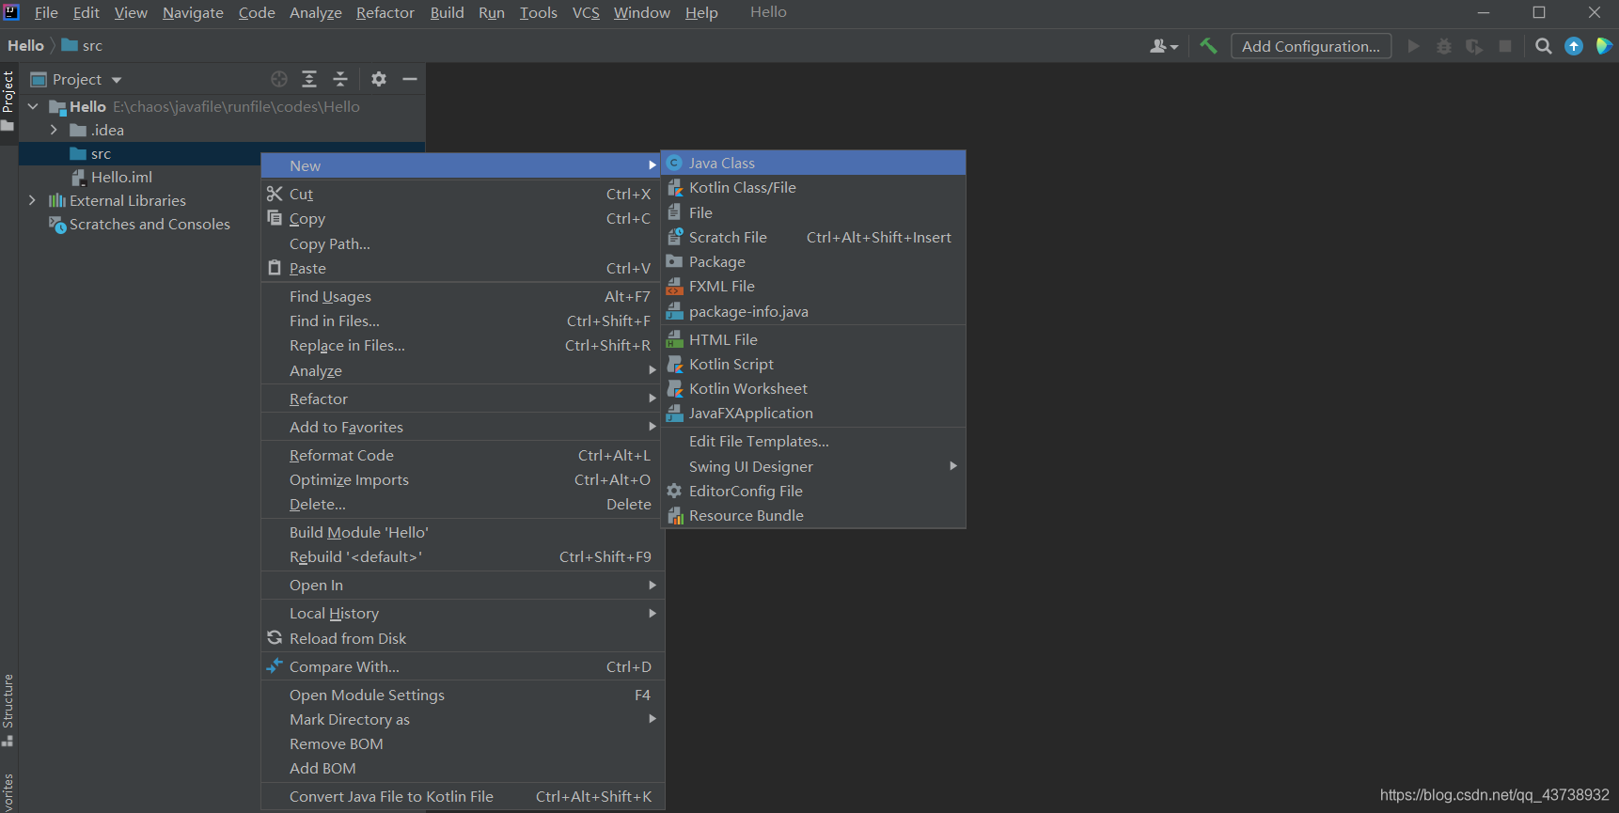The height and width of the screenshot is (813, 1619).
Task: Open the Navigate menu in menu bar
Action: click(x=193, y=12)
